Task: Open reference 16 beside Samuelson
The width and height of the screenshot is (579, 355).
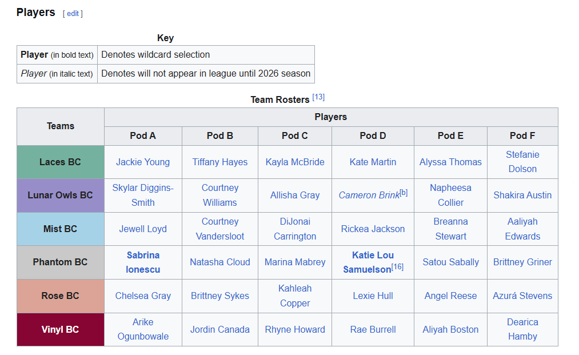Action: tap(398, 267)
